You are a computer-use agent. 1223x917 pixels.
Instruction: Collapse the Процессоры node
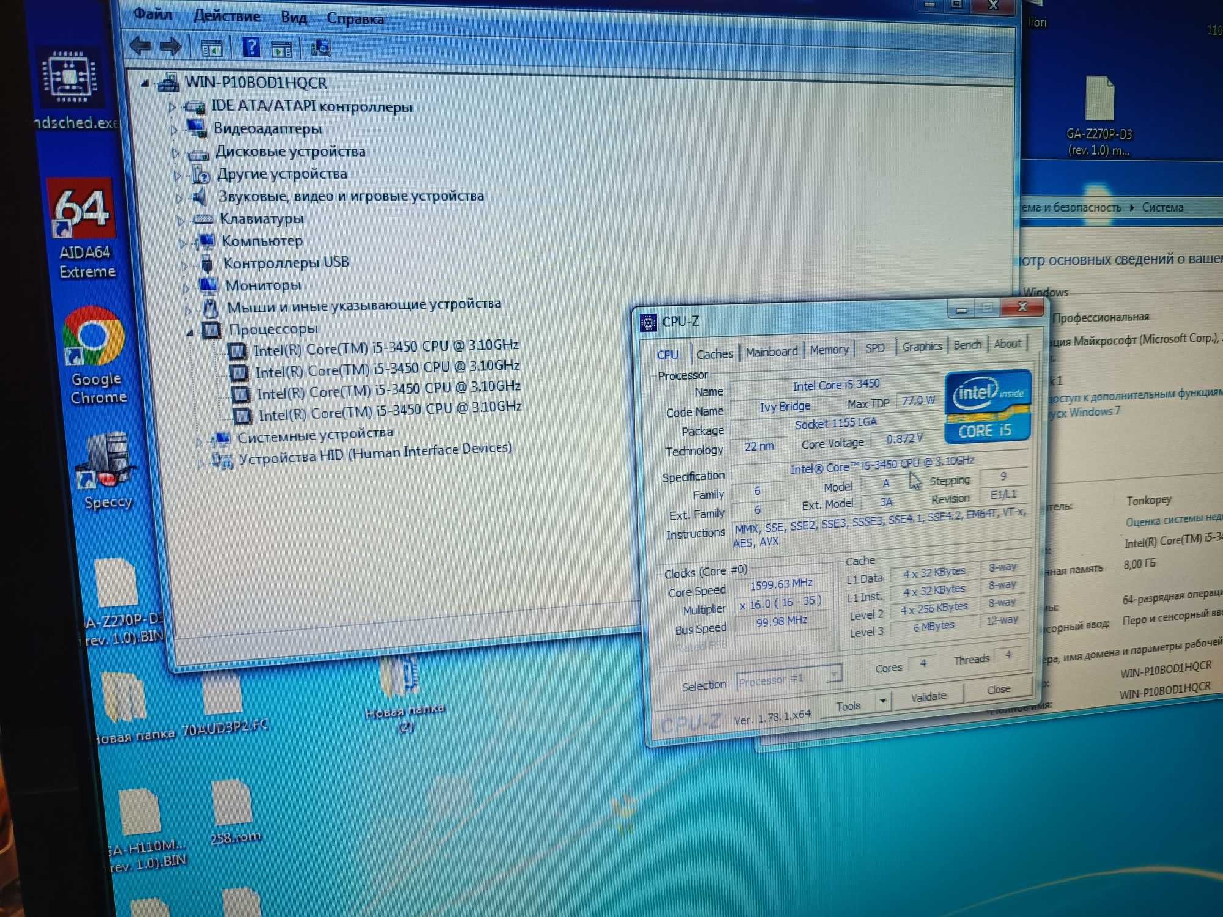(190, 333)
